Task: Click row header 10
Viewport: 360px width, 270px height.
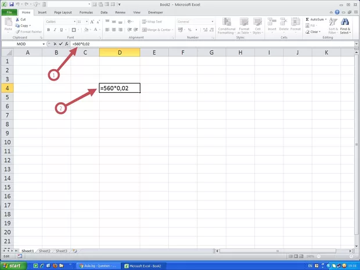Action: pos(8,142)
